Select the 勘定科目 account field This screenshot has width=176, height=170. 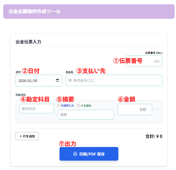point(37,109)
